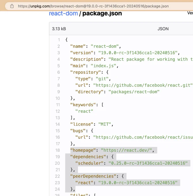Image resolution: width=193 pixels, height=196 pixels.
Task: Click the "keywords" key
Action: tap(83, 105)
